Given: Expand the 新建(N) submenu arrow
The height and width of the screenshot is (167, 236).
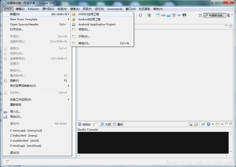Looking at the screenshot, I should (69, 14).
